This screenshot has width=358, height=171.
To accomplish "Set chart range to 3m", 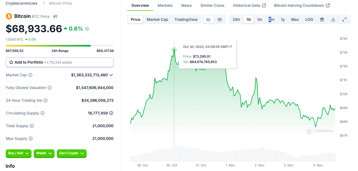I will (271, 19).
